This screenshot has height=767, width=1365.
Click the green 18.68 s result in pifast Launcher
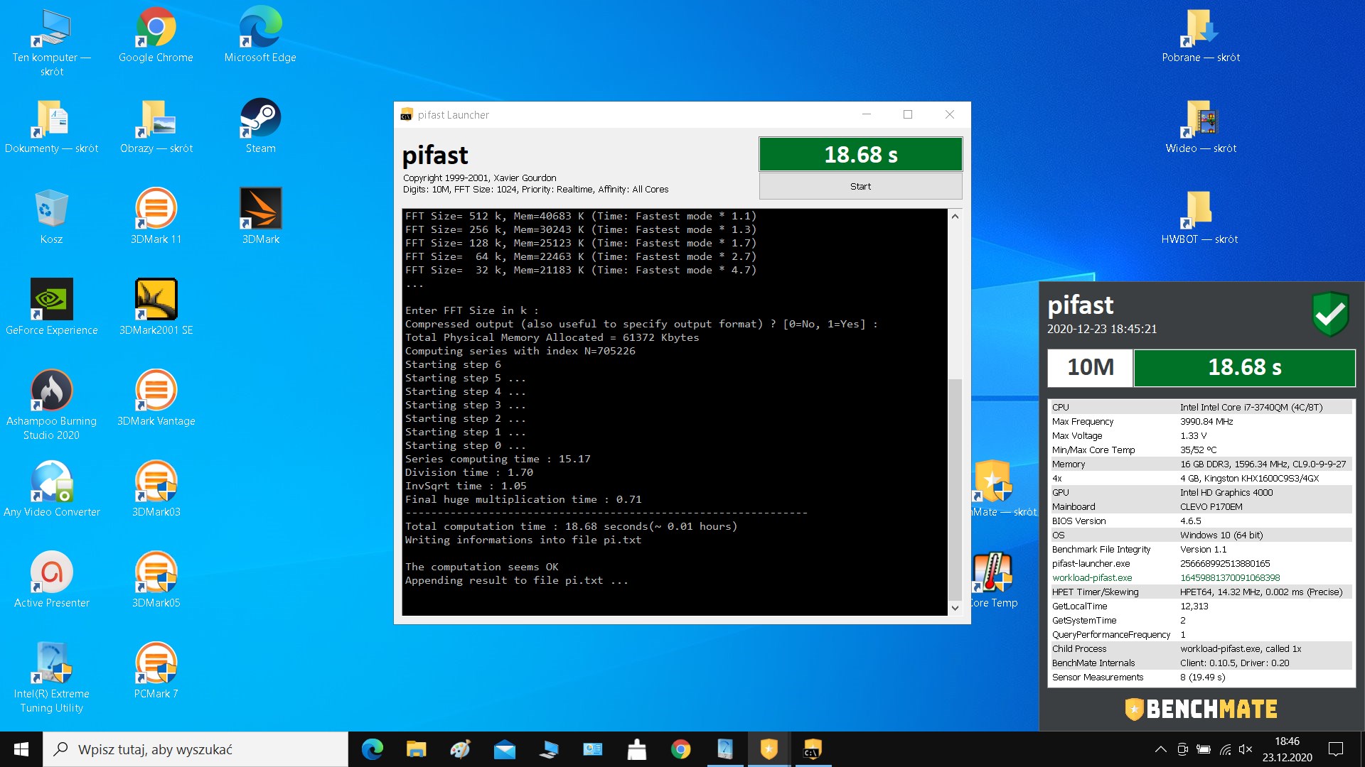pyautogui.click(x=860, y=154)
